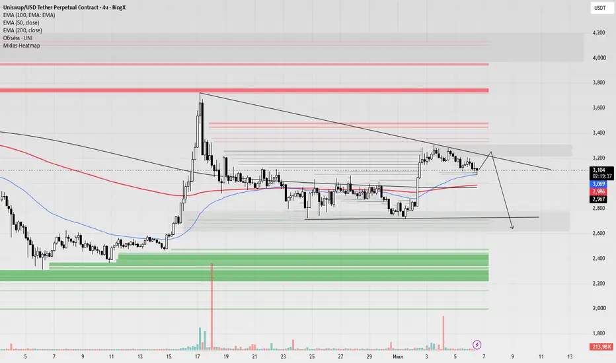Click the volume value tag 213,98K
The image size is (616, 363).
tap(601, 346)
